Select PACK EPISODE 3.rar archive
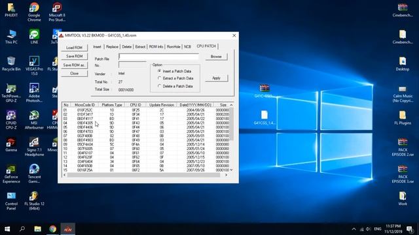The width and height of the screenshot is (419, 235). 403,174
